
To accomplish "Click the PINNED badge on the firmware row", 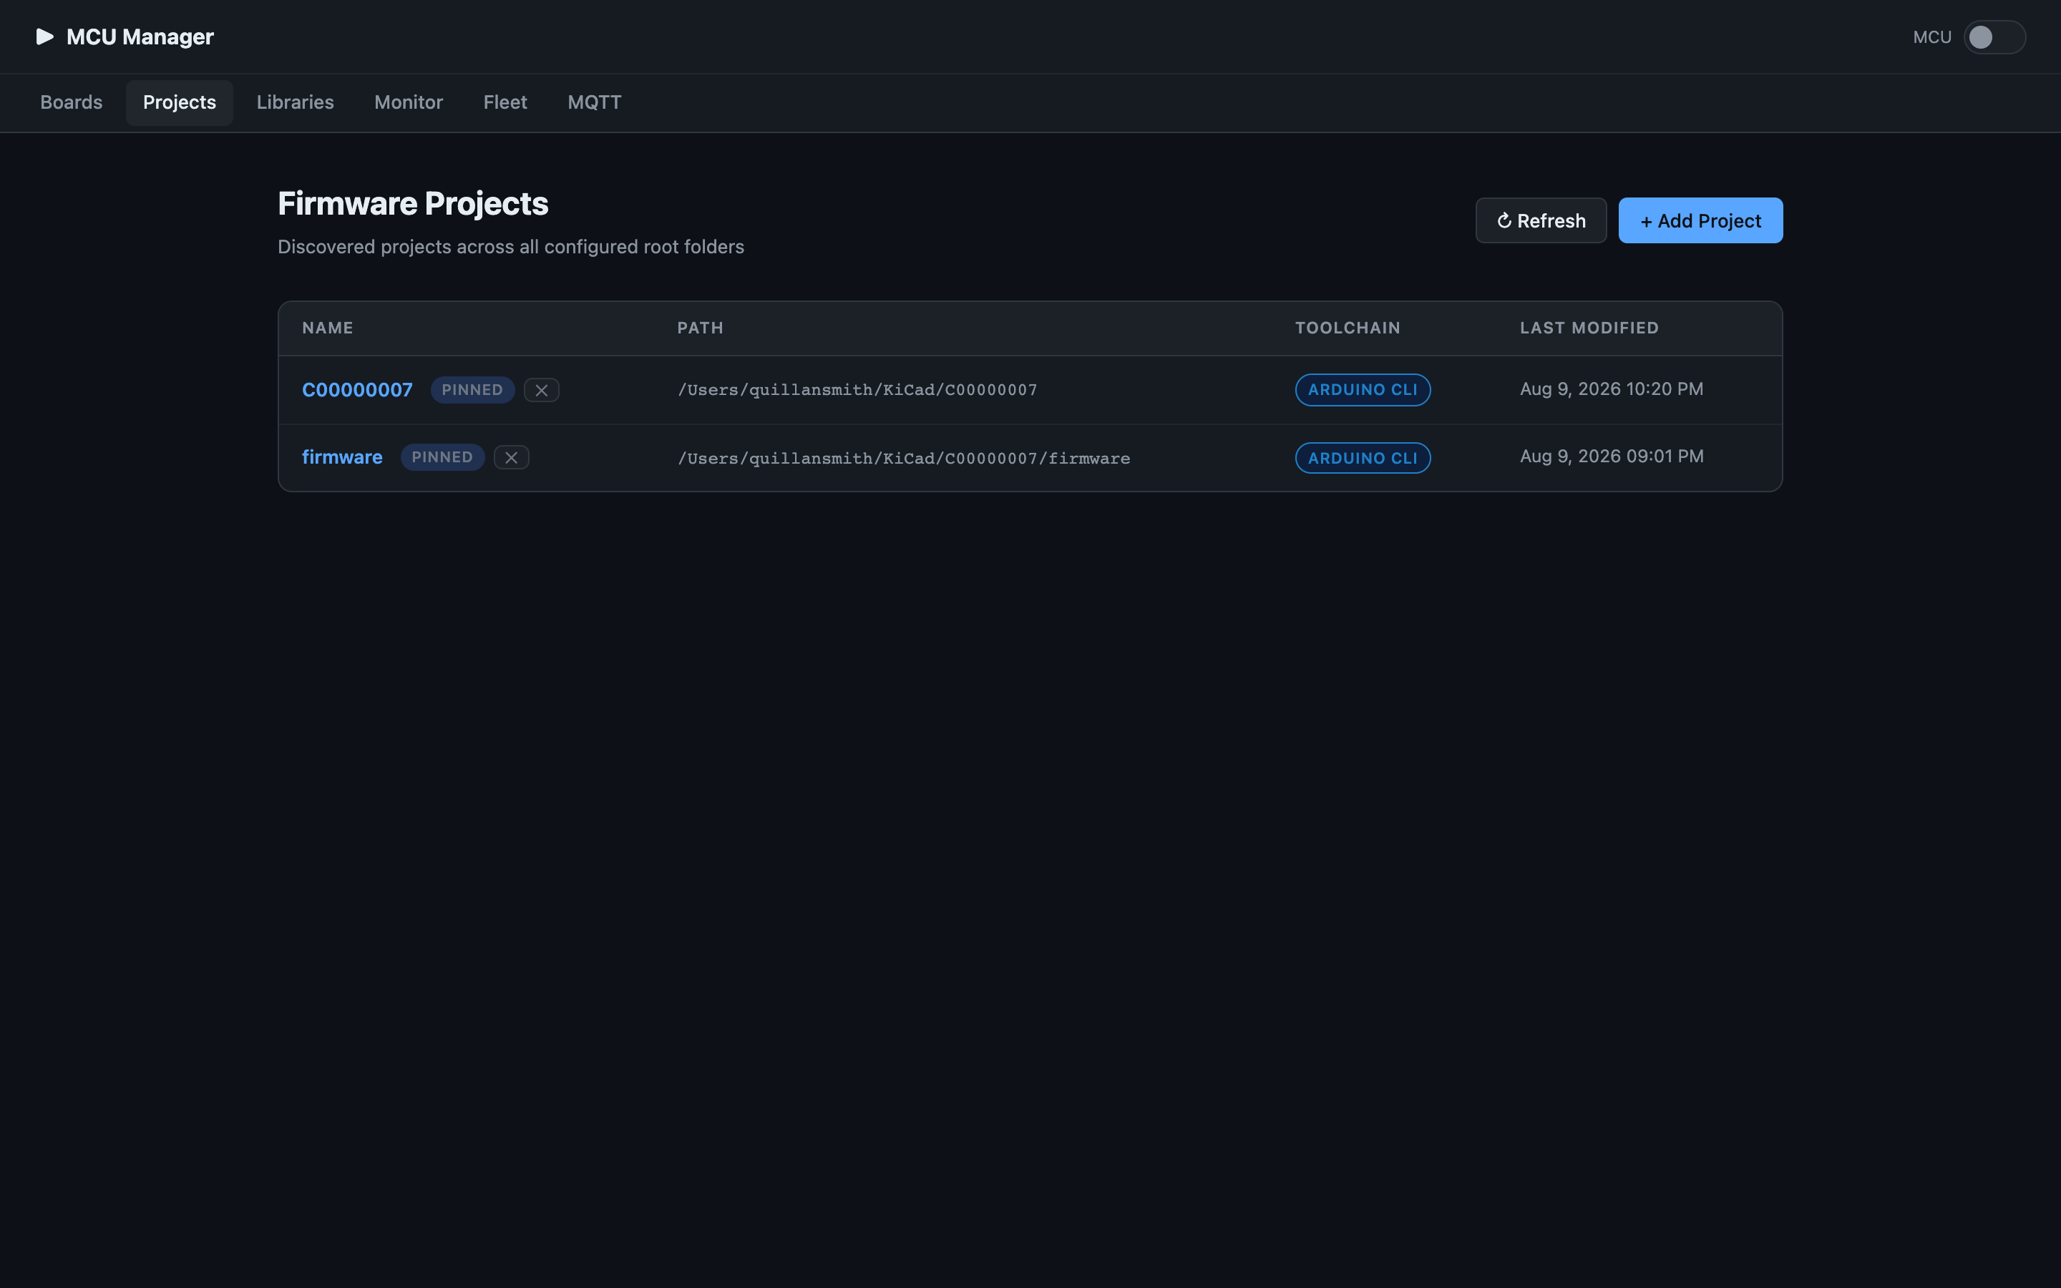I will click(x=443, y=457).
